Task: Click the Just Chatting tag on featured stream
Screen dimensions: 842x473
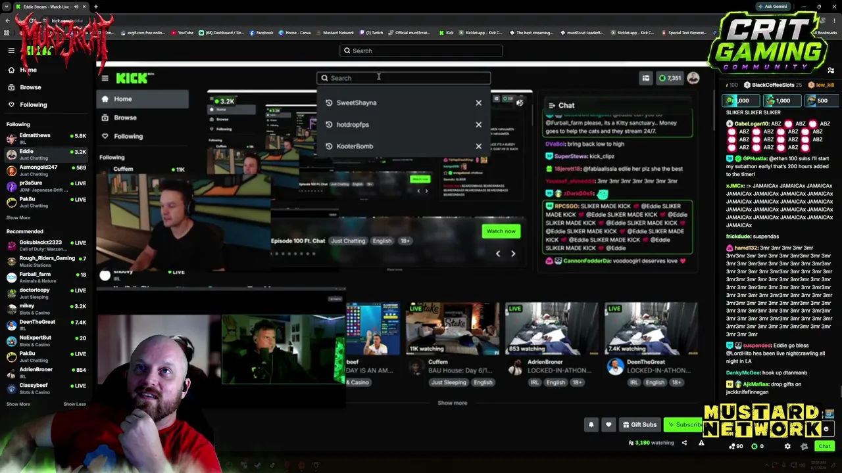Action: (x=348, y=241)
